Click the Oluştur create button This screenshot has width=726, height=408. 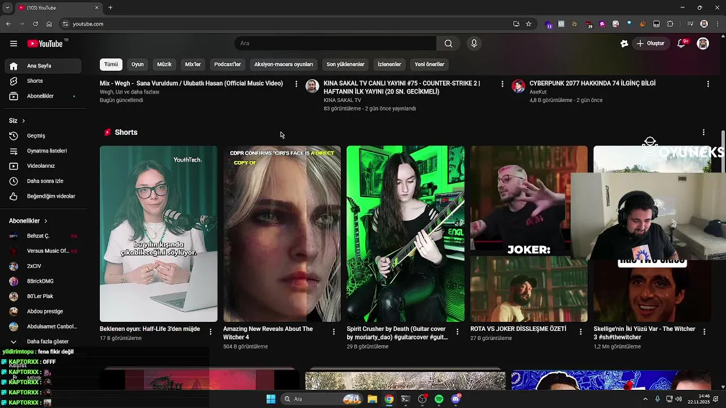pos(651,44)
